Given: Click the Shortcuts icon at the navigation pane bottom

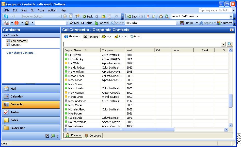Looking at the screenshot, I should pos(47,136).
